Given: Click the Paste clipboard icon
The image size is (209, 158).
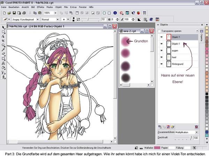Looking at the screenshot, I should tap(40, 13).
